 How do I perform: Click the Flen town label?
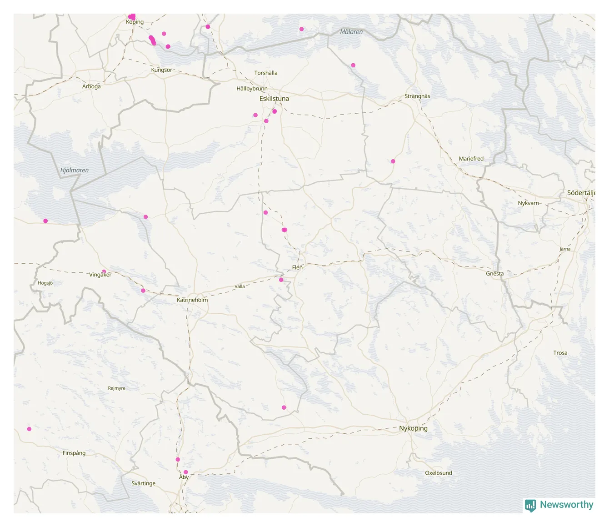coord(297,267)
